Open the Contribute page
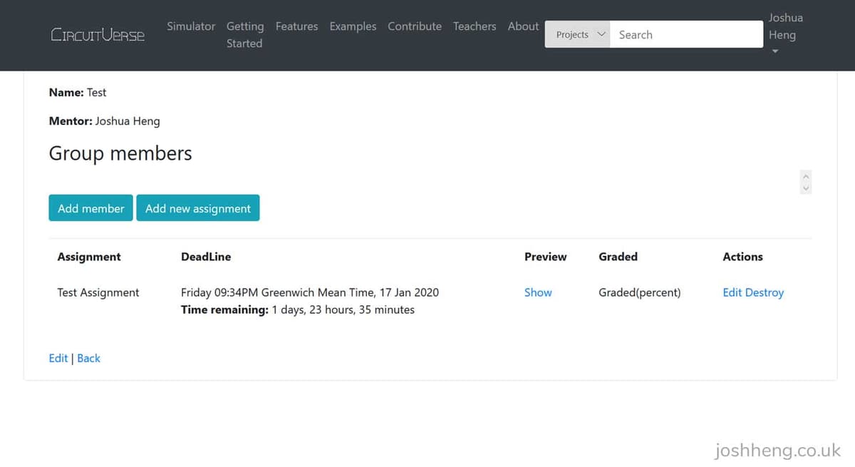Image resolution: width=855 pixels, height=467 pixels. click(x=414, y=26)
